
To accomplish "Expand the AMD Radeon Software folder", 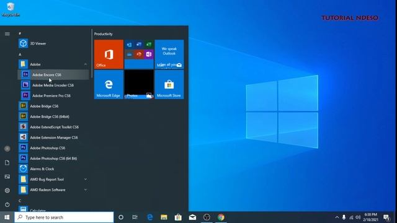I will [53, 190].
